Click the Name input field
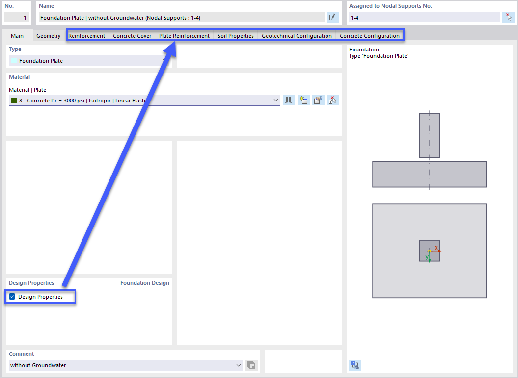This screenshot has width=518, height=378. coord(181,18)
